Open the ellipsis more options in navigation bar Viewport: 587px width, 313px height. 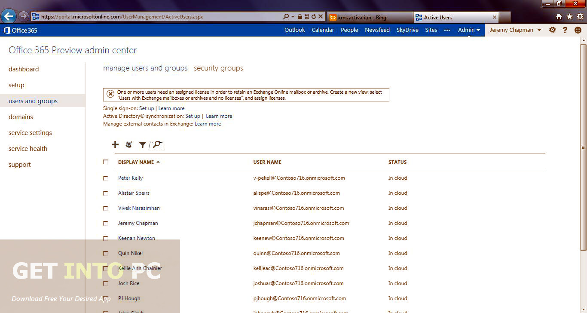pos(447,30)
